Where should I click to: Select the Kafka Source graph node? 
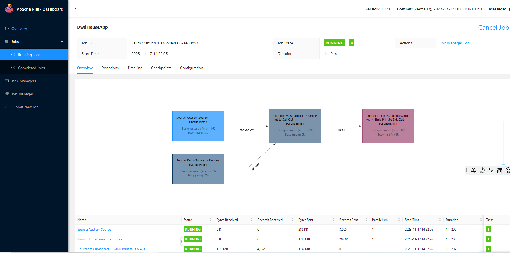[198, 169]
